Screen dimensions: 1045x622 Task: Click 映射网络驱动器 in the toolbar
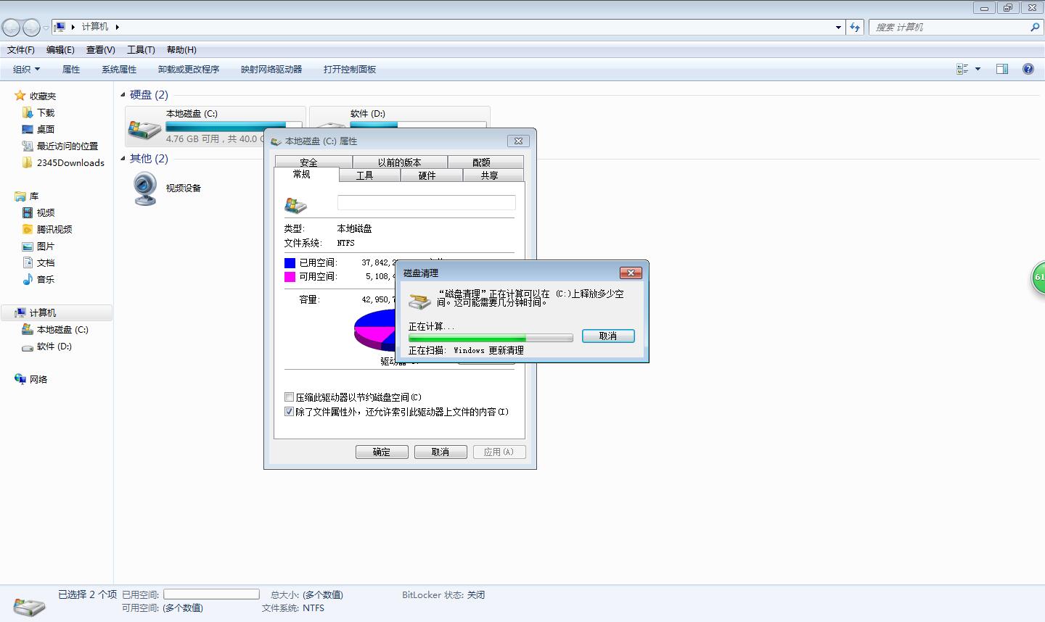click(271, 69)
